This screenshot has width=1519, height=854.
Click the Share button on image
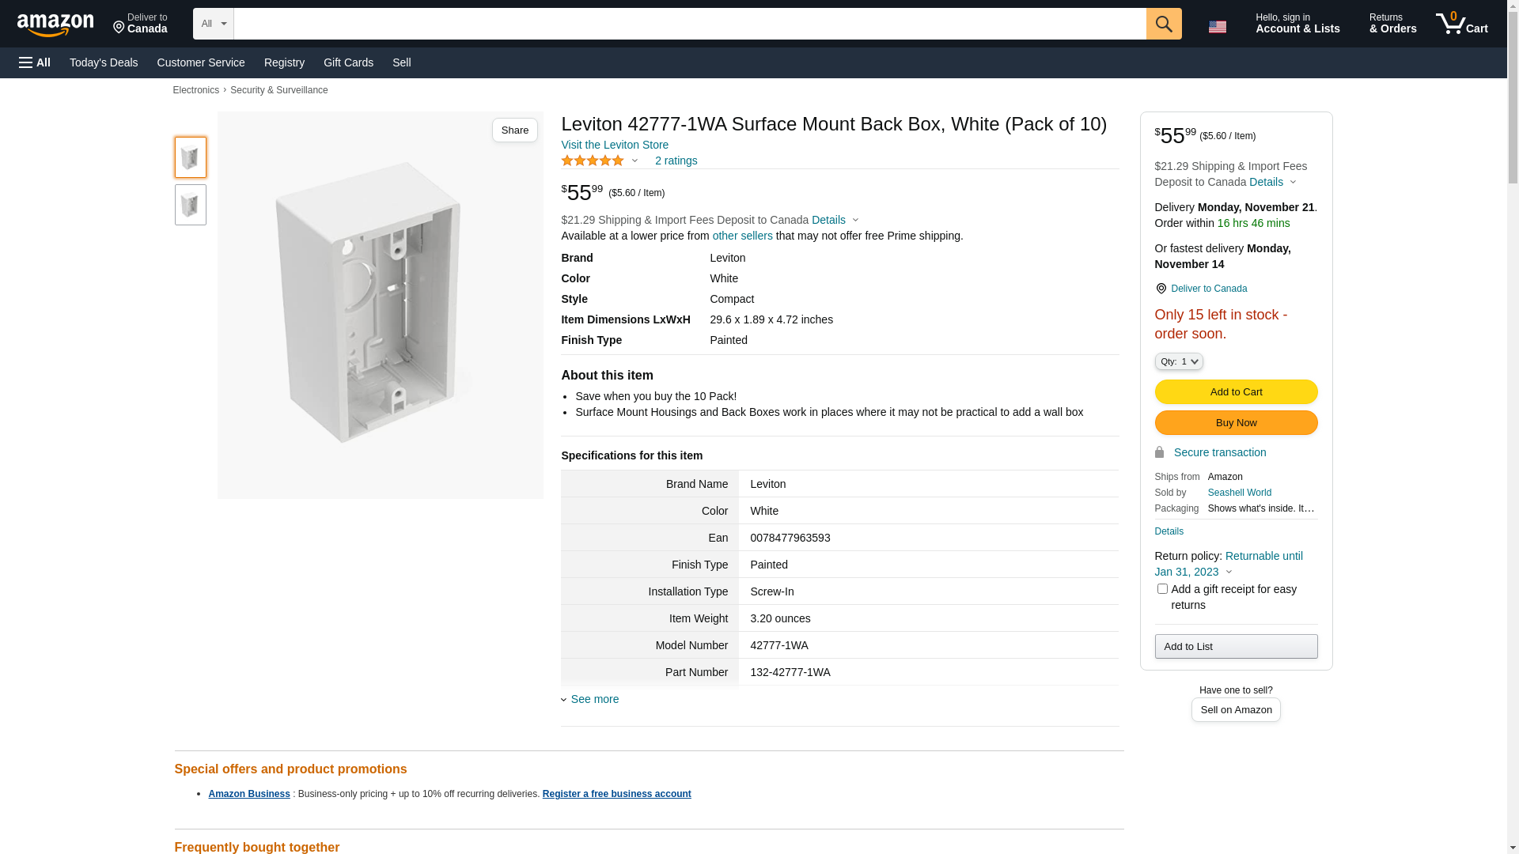pos(514,130)
